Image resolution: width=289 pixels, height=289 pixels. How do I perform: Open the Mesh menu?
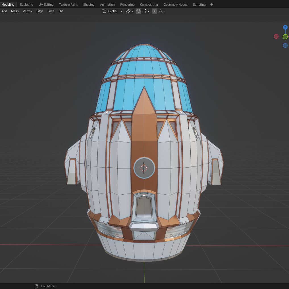point(15,11)
